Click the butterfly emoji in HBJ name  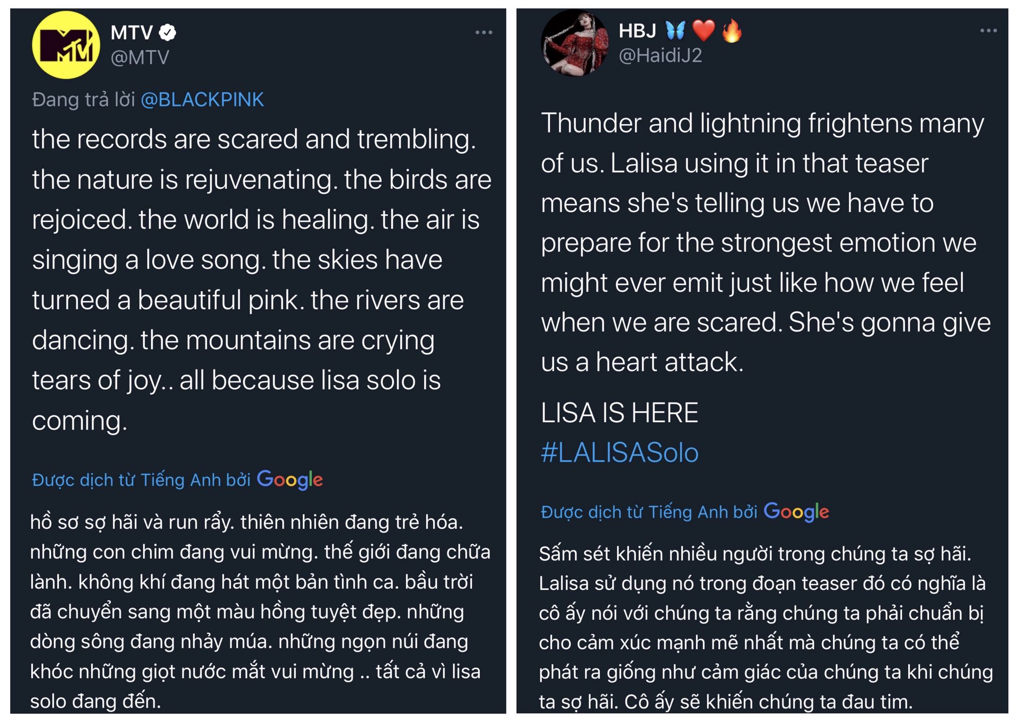pyautogui.click(x=675, y=31)
